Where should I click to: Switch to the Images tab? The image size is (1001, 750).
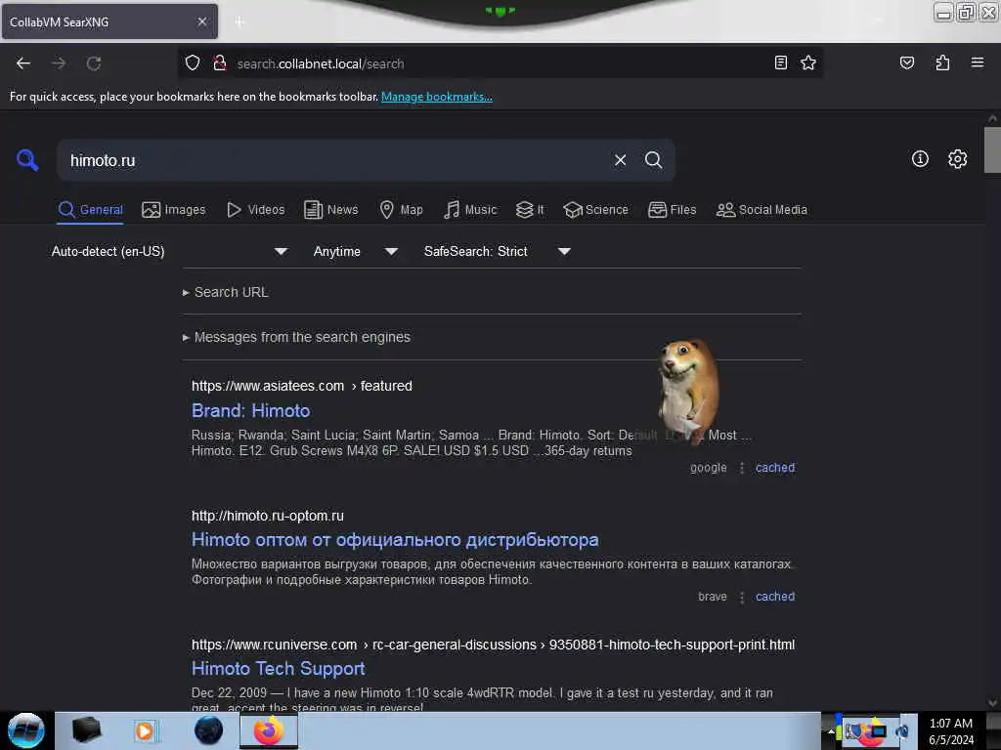174,210
